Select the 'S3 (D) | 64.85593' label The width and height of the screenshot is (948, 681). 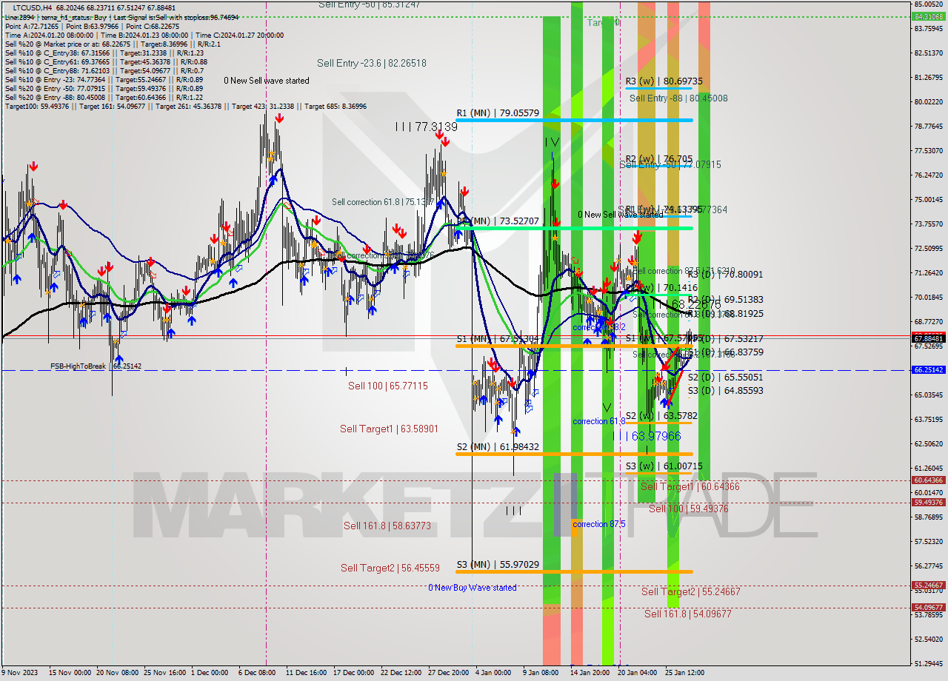pyautogui.click(x=725, y=390)
